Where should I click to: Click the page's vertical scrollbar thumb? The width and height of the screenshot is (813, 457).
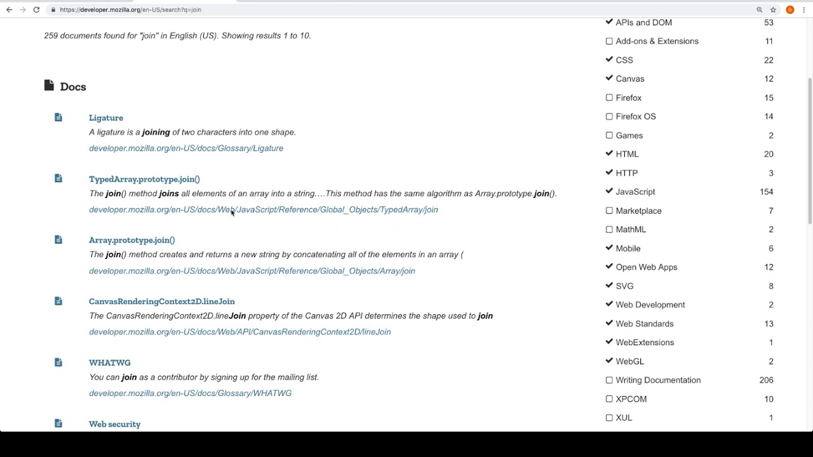[809, 151]
